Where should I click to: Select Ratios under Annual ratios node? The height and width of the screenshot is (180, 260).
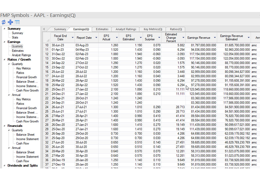[x=20, y=104]
